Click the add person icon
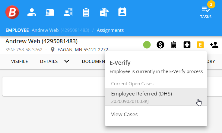This screenshot has width=222, height=133. [214, 45]
